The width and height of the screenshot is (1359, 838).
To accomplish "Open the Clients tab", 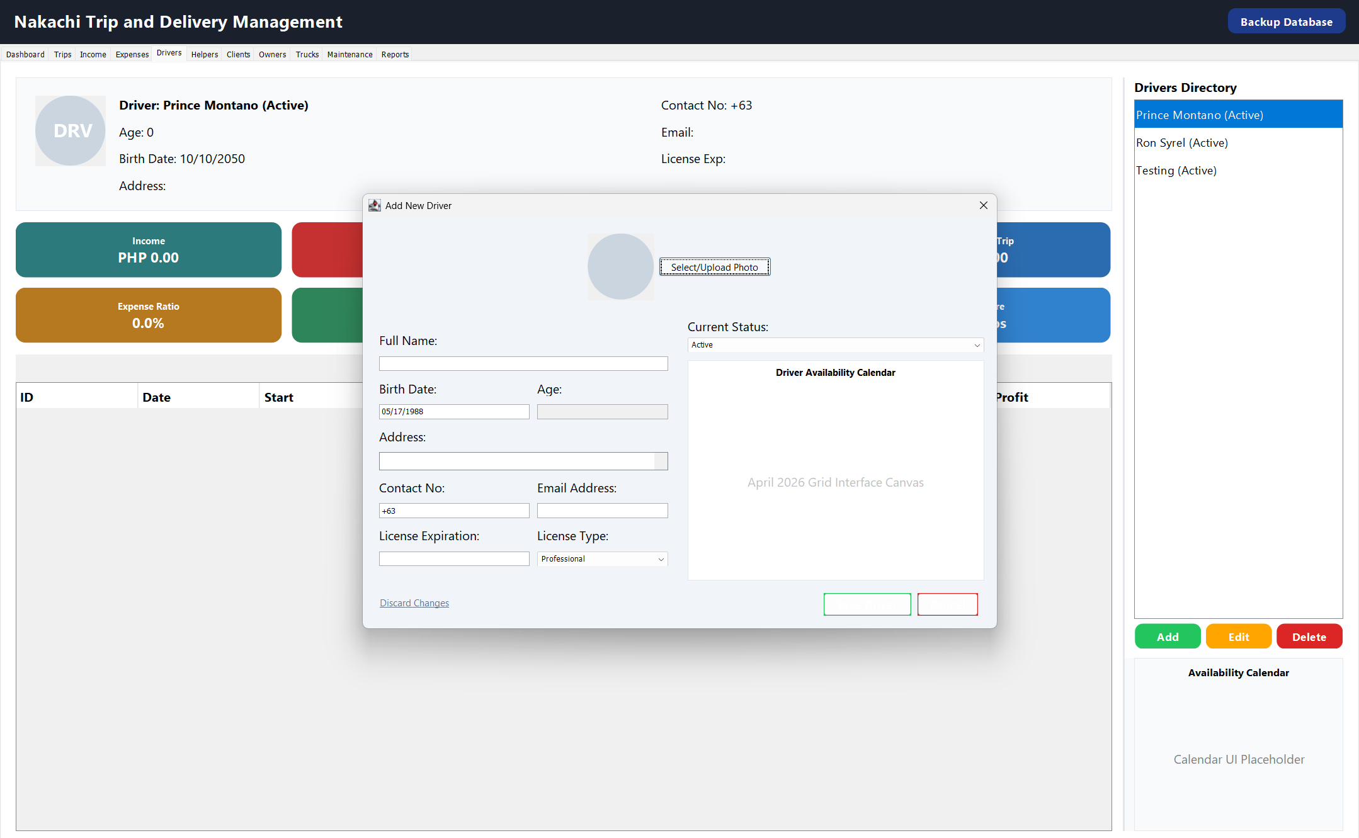I will pos(238,55).
